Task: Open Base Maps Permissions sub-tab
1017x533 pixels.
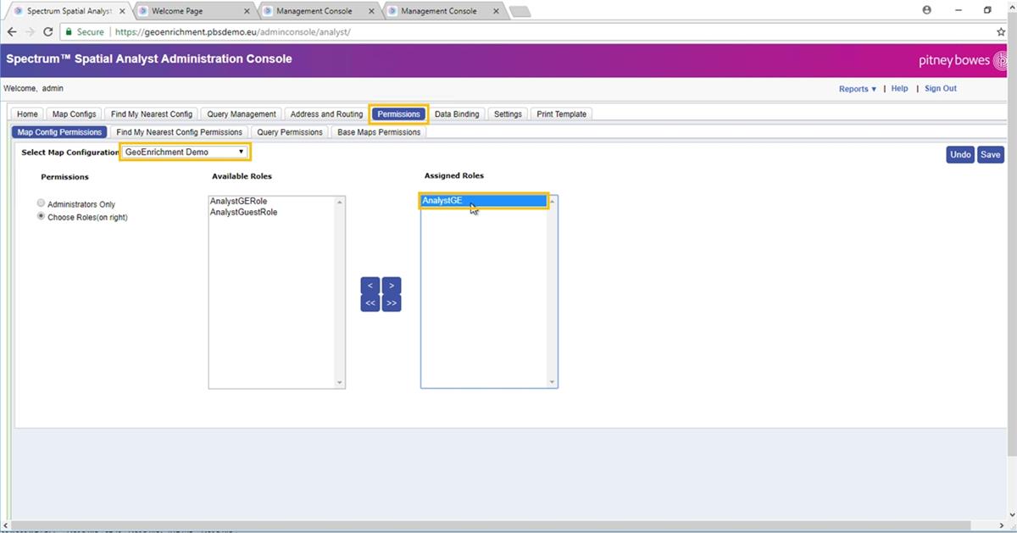Action: click(379, 132)
